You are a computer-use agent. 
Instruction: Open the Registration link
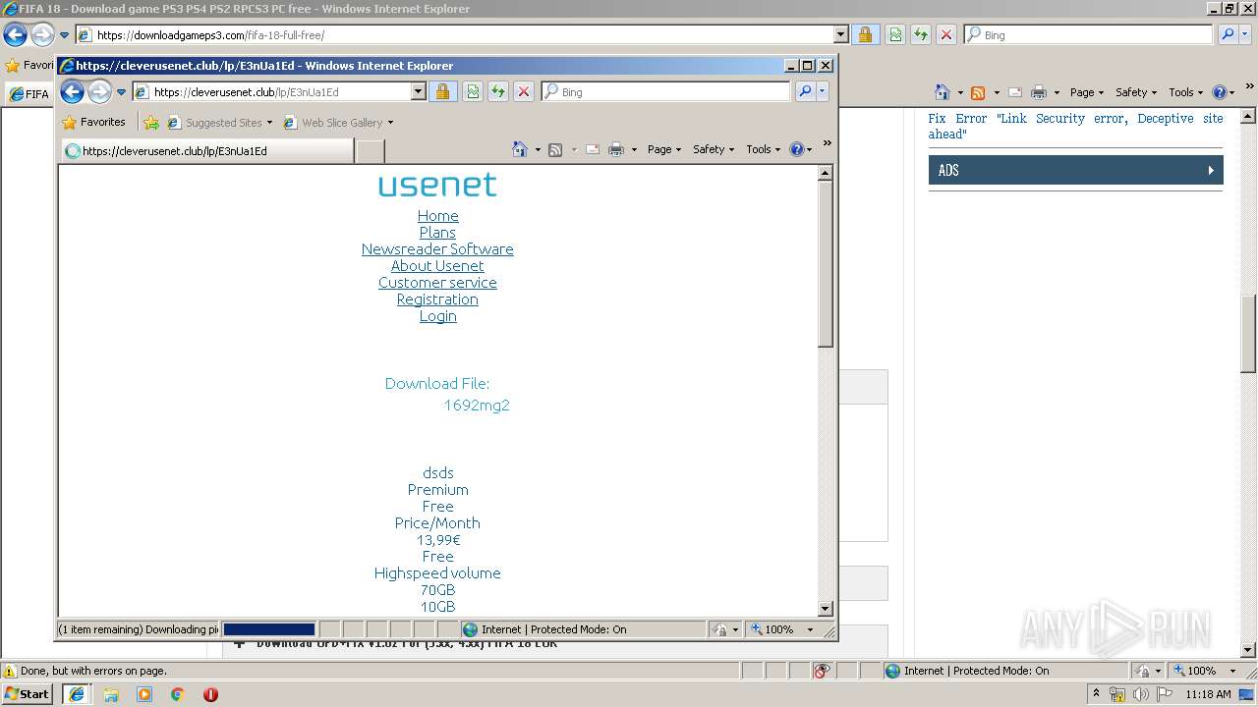pos(437,299)
